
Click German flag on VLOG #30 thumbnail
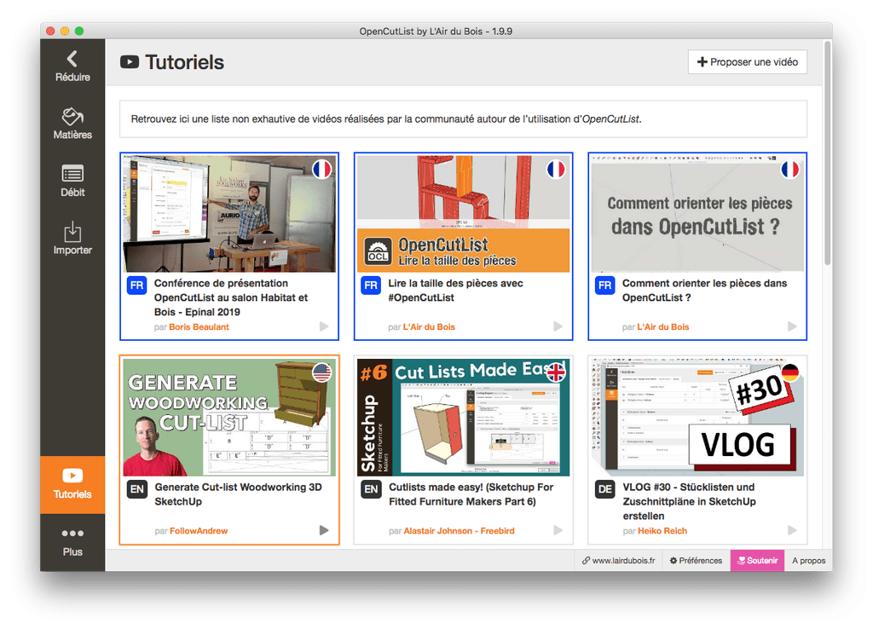[790, 372]
